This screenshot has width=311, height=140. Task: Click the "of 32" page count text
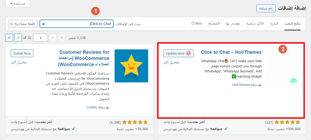[x=27, y=38]
